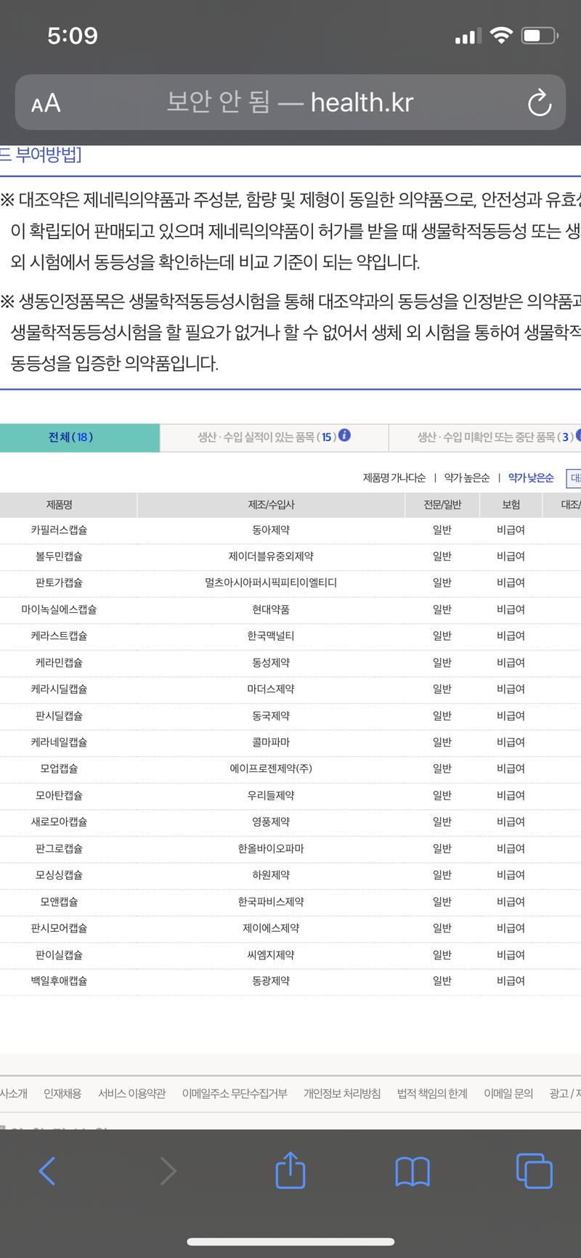Select manufacturer 한올바이오파마
Image resolution: width=581 pixels, height=1258 pixels.
coord(271,848)
